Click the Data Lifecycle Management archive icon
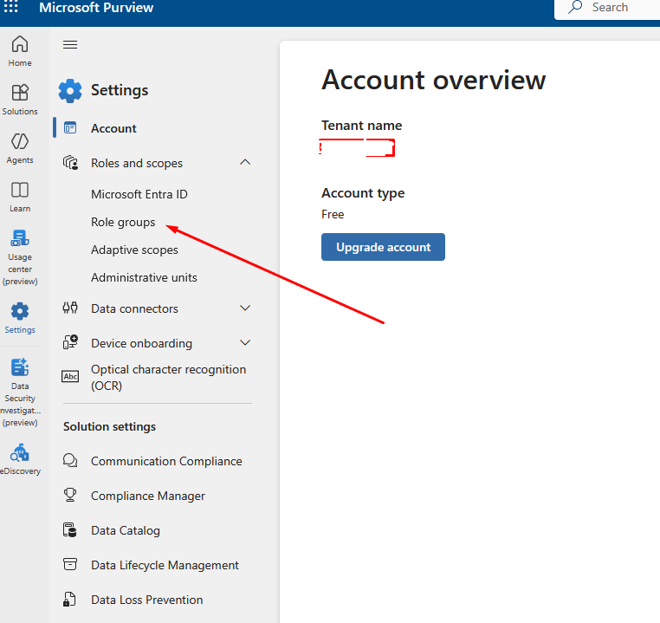Image resolution: width=660 pixels, height=623 pixels. click(x=70, y=564)
